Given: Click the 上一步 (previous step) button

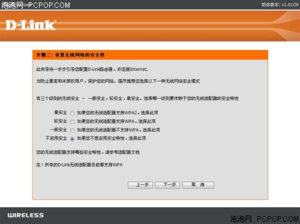Looking at the screenshot, I should click(x=140, y=185).
